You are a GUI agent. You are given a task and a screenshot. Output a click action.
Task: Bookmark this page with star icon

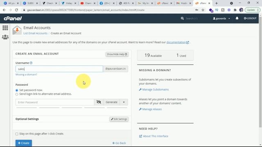pyautogui.click(x=203, y=10)
